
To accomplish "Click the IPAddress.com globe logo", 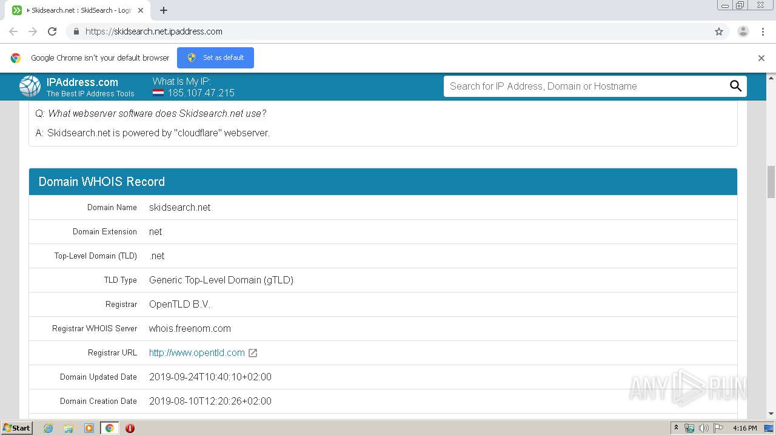I will [30, 87].
